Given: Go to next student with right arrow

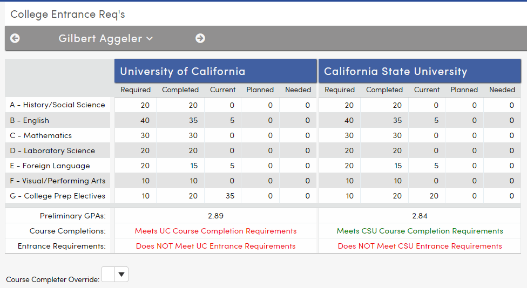Looking at the screenshot, I should pyautogui.click(x=200, y=38).
